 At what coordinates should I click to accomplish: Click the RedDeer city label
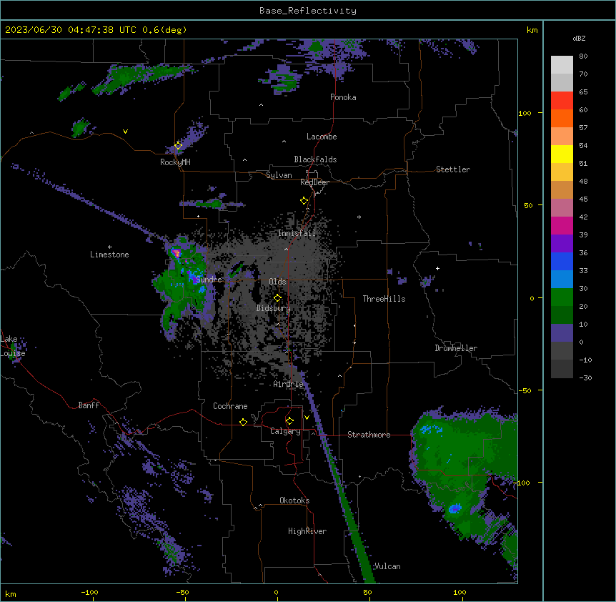click(314, 182)
